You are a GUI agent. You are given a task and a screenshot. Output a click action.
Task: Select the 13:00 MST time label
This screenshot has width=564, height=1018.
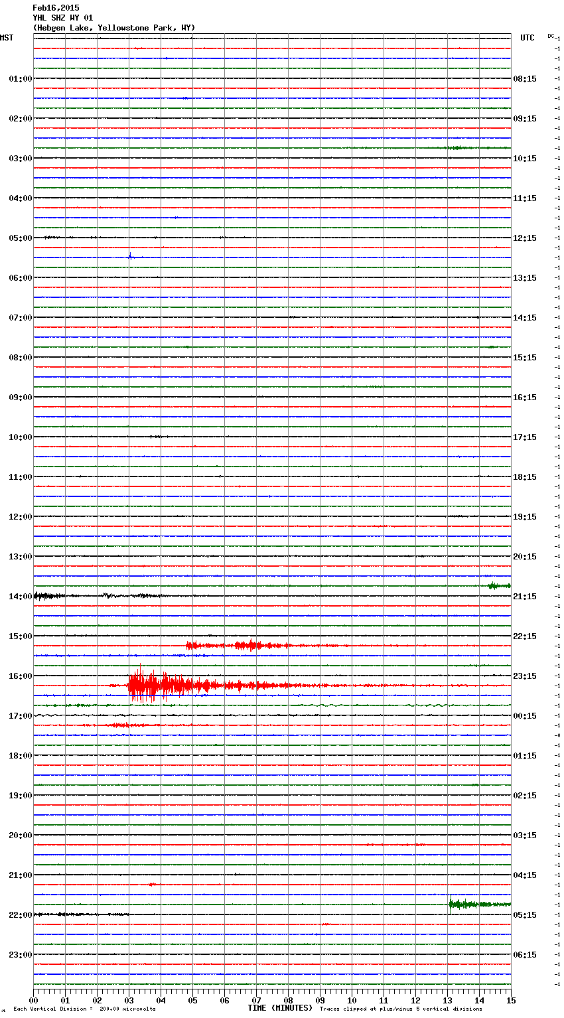(21, 557)
